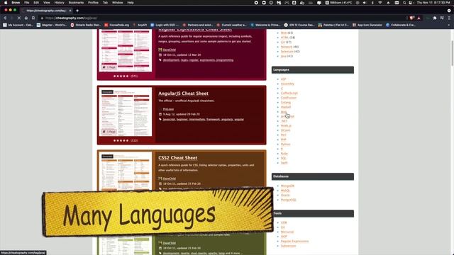Image resolution: width=454 pixels, height=255 pixels.
Task: Open DaveChild author link on Regular Expressions card
Action: [170, 50]
